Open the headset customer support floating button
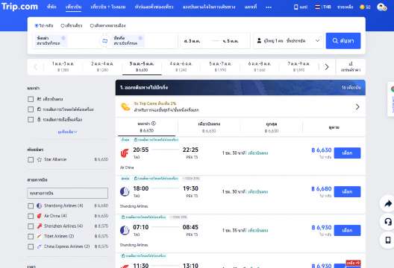 [388, 222]
